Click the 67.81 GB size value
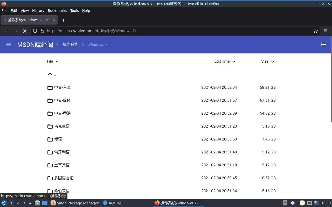The width and height of the screenshot is (332, 207). pyautogui.click(x=268, y=100)
